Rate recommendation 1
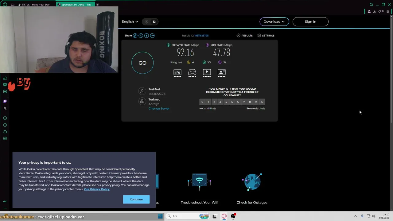The height and width of the screenshot is (221, 393). click(x=208, y=102)
